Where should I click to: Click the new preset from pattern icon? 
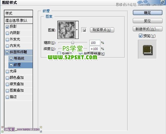(x=84, y=30)
